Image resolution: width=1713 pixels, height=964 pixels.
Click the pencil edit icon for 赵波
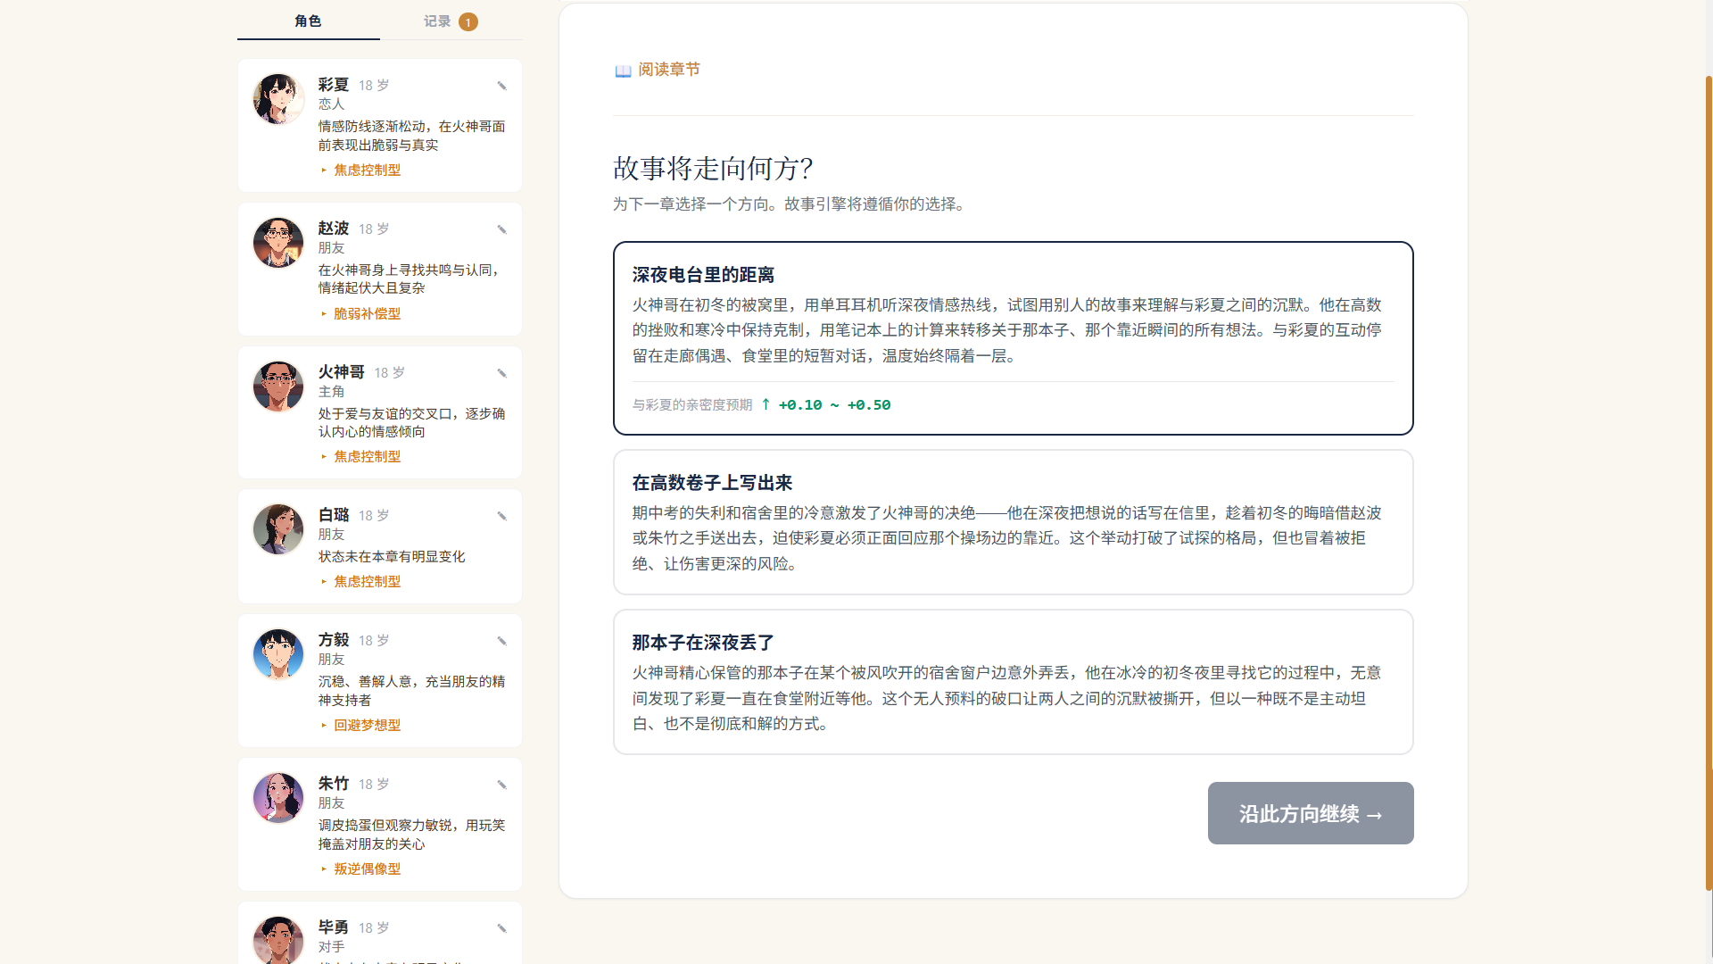point(502,229)
